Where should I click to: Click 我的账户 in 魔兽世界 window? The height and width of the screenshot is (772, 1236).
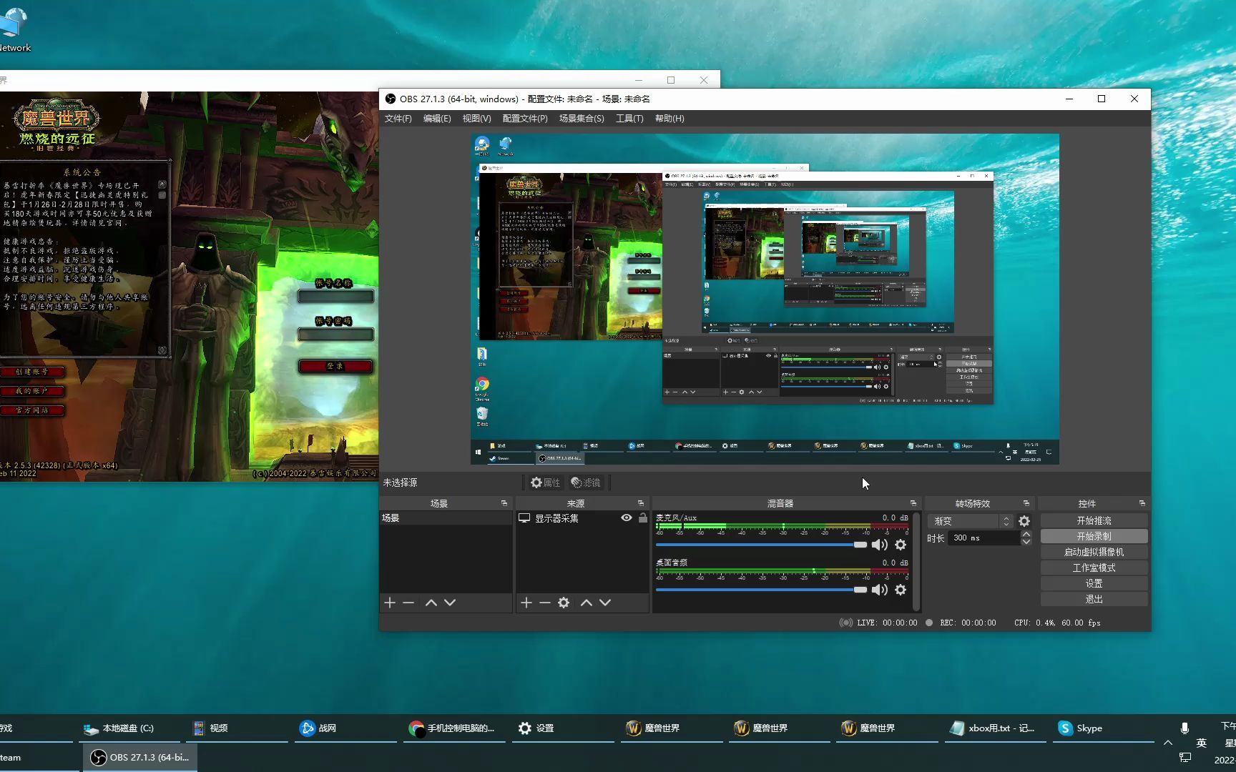31,391
